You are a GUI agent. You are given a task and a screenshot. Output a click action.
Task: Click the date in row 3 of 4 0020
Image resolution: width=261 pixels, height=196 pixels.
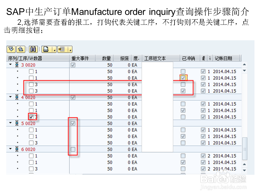(x=225, y=117)
